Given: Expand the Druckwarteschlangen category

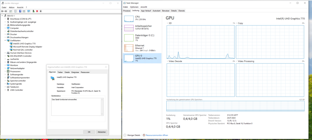Looking at the screenshot, I should click(x=5, y=38).
